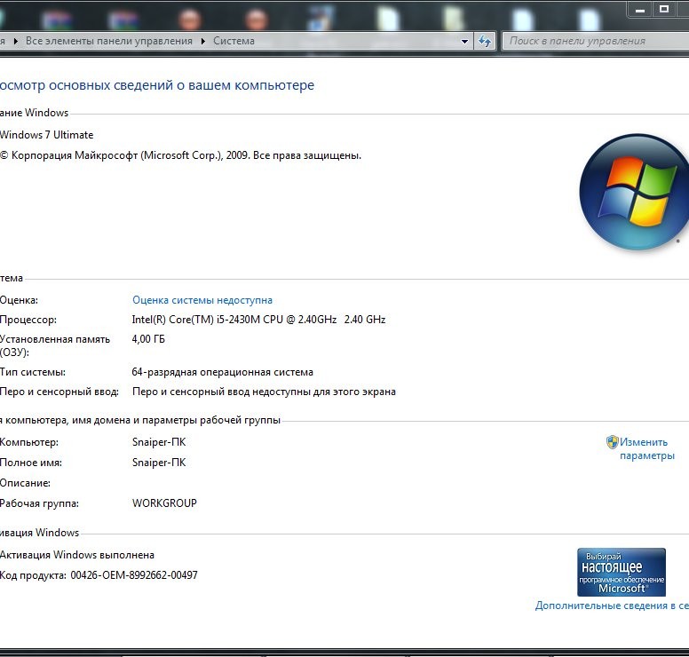689x657 pixels.
Task: Click 'Изменить параметры' link
Action: click(x=646, y=448)
